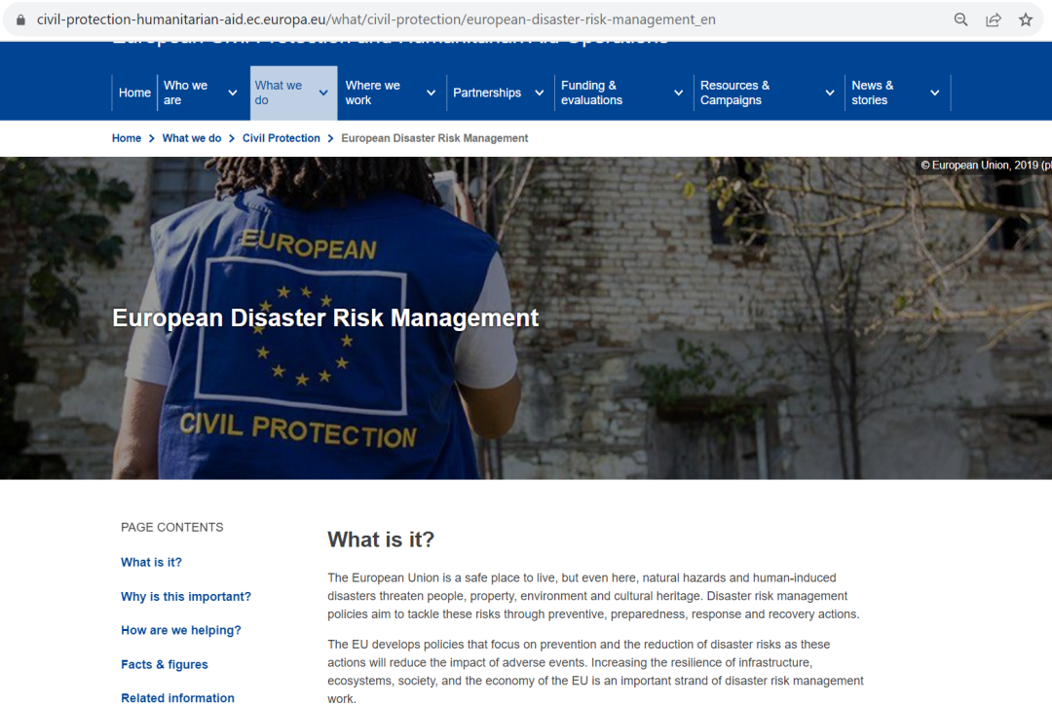Click the share page icon in address bar
1052x705 pixels.
click(994, 19)
